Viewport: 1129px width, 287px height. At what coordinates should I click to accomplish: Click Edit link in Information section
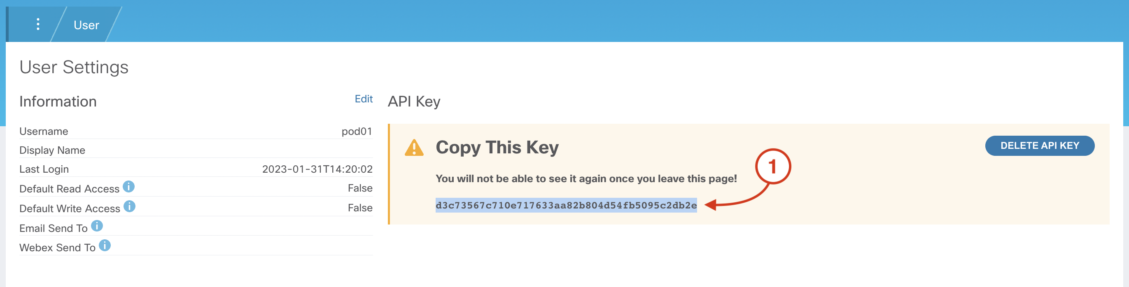point(363,99)
